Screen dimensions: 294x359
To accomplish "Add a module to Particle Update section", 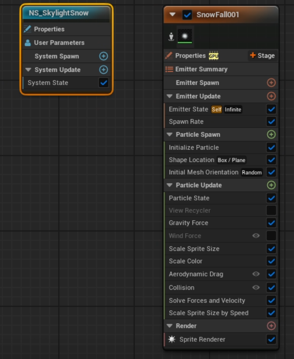I will point(271,185).
